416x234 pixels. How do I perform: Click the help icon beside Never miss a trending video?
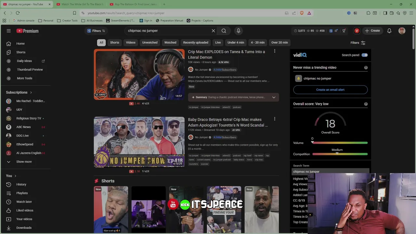click(366, 68)
